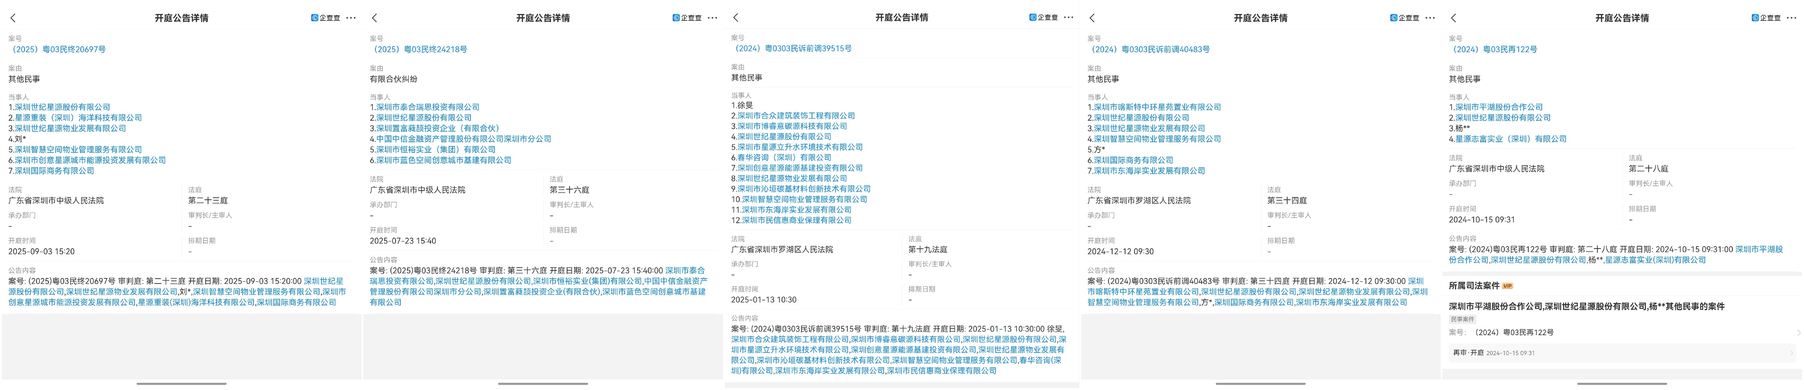Select case cause 有限合伙纠纷 under 案由
Viewport: 1804px width, 390px height.
[394, 80]
